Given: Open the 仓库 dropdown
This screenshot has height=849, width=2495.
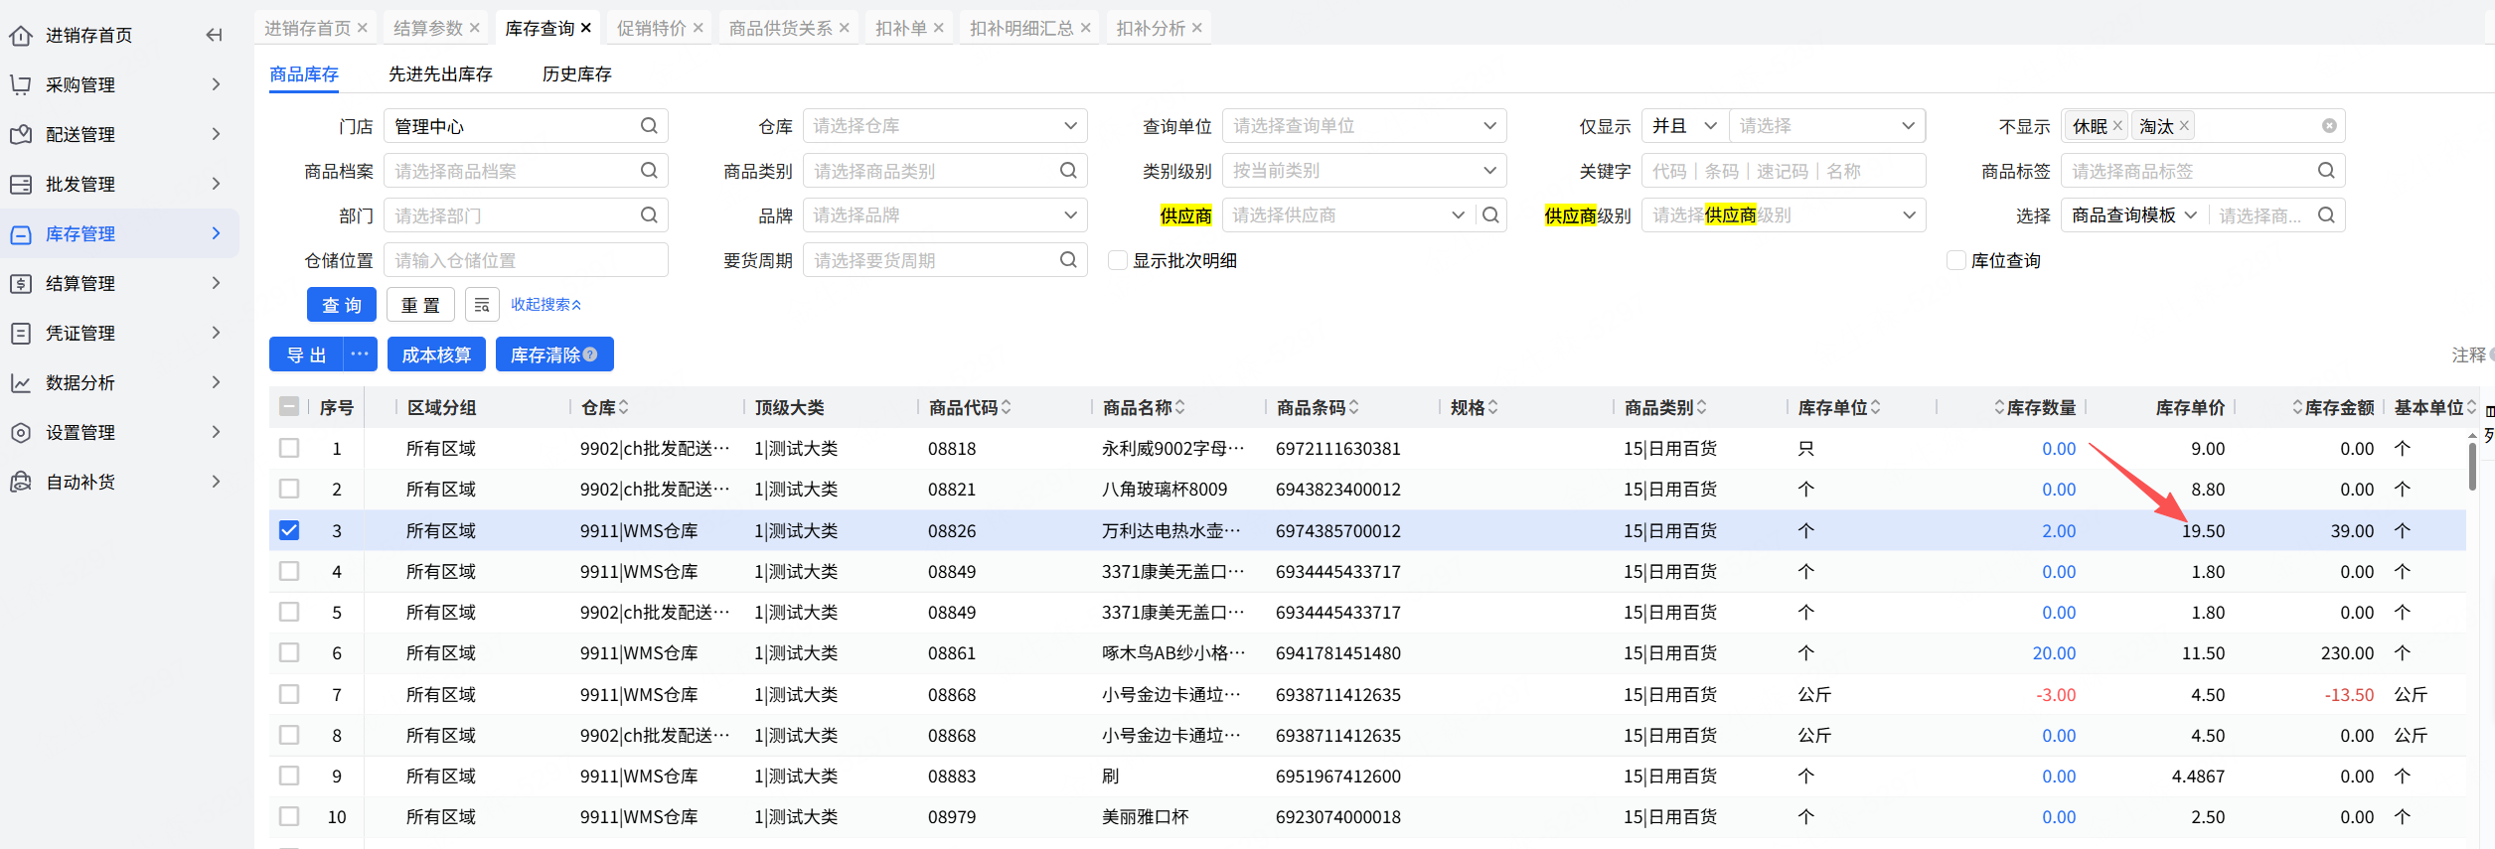Looking at the screenshot, I should [x=945, y=126].
